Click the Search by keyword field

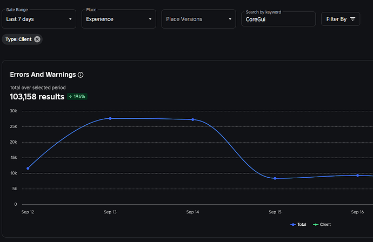point(278,19)
